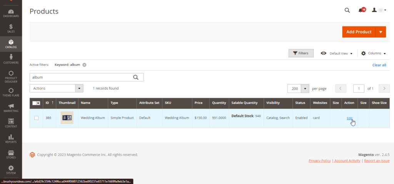The height and width of the screenshot is (184, 394).
Task: Open the Reports menu in the sidebar
Action: (11, 139)
